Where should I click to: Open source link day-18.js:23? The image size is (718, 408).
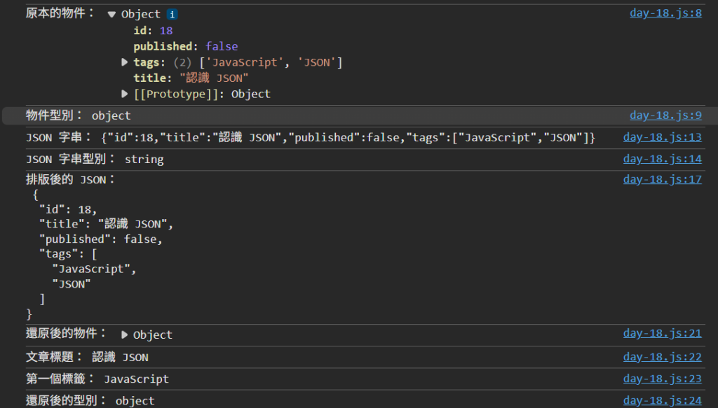coord(662,379)
